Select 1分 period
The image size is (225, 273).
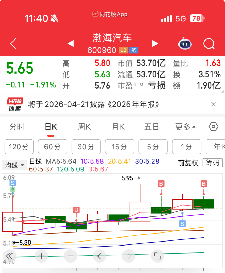(187, 147)
